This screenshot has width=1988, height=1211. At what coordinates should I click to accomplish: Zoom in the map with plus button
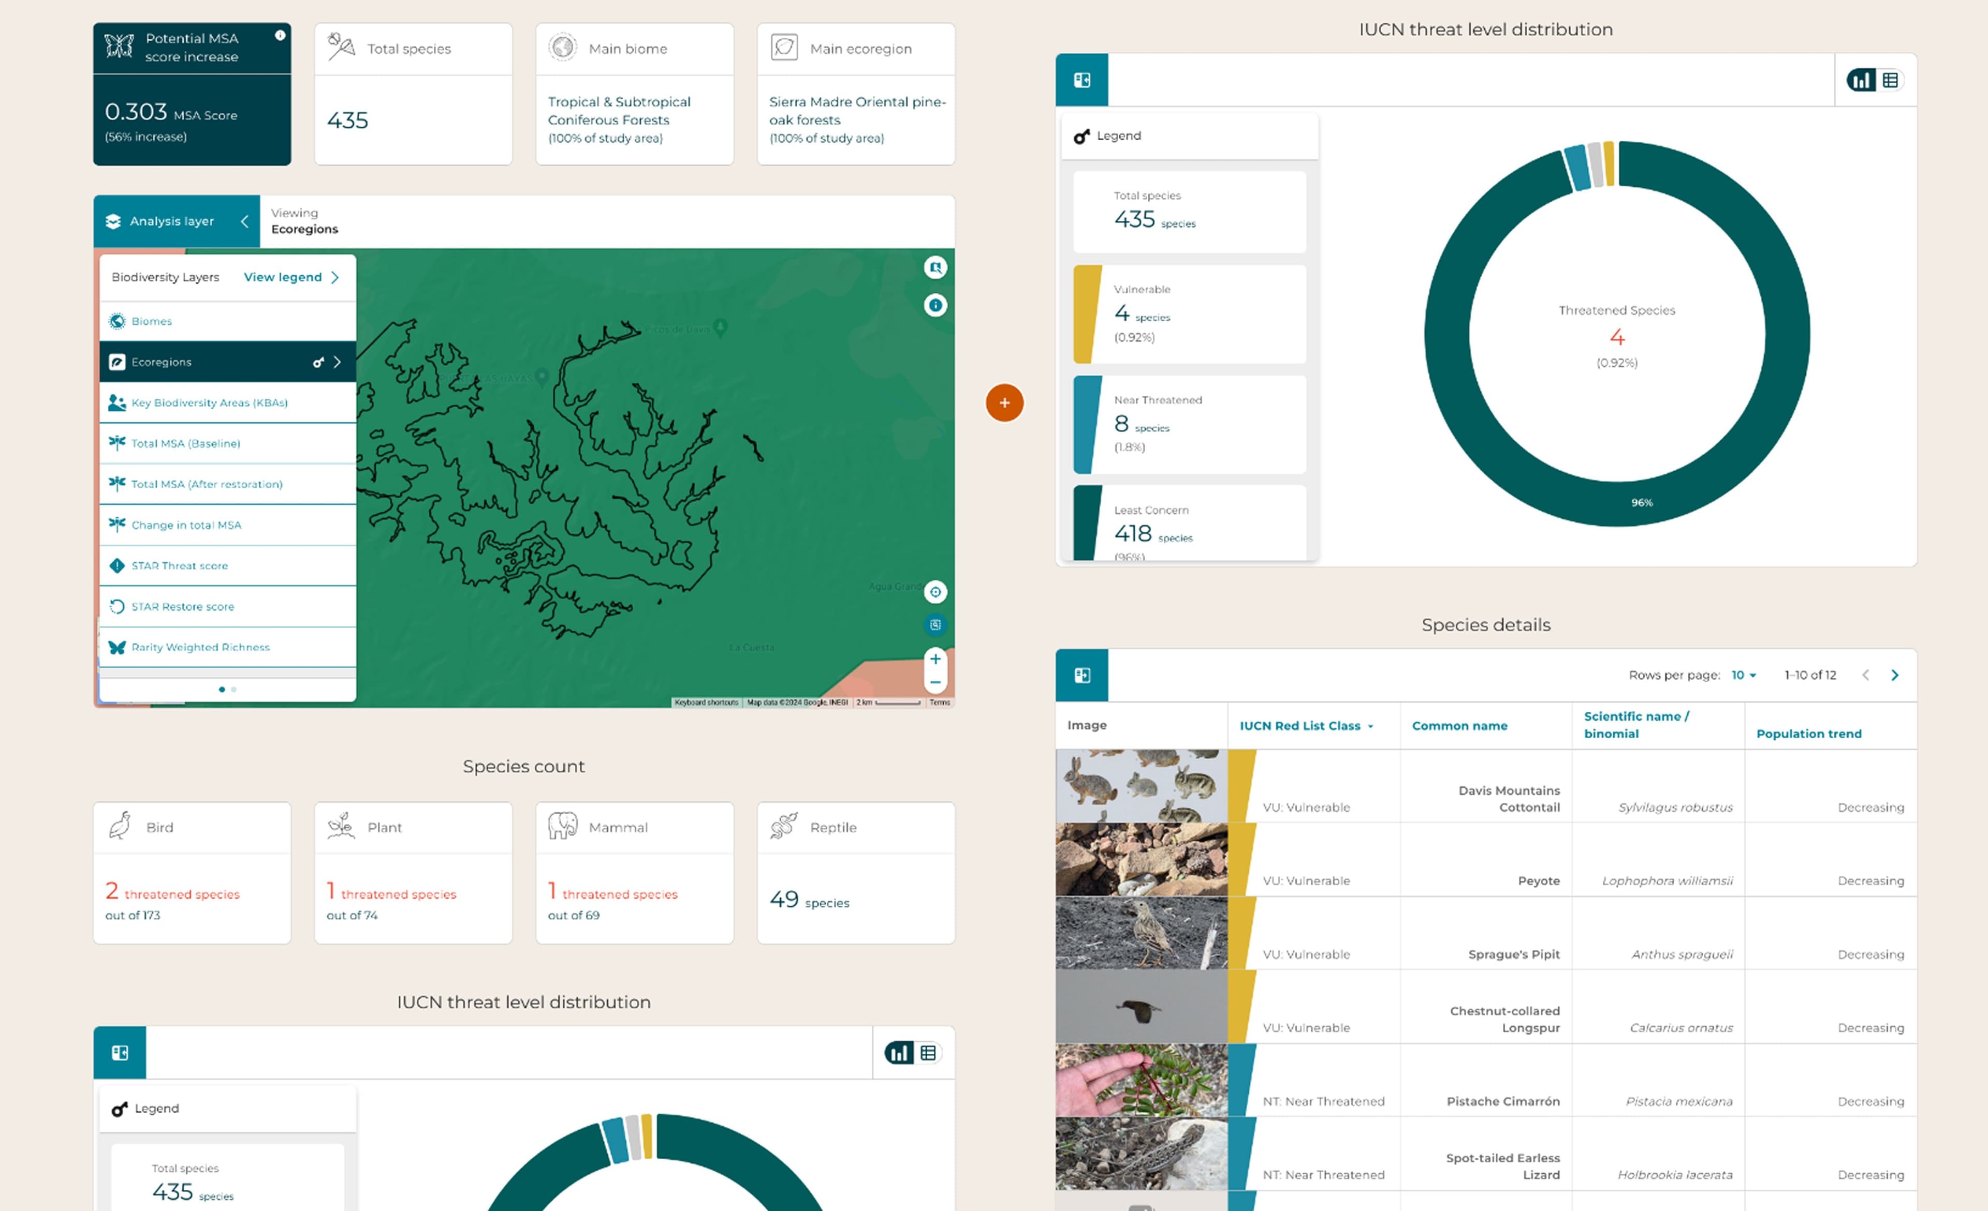(x=935, y=659)
